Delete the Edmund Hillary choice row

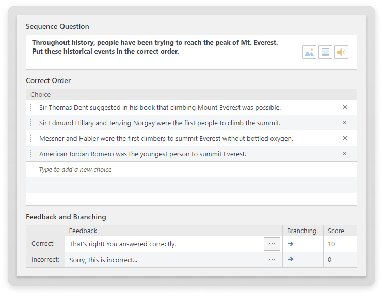point(345,123)
